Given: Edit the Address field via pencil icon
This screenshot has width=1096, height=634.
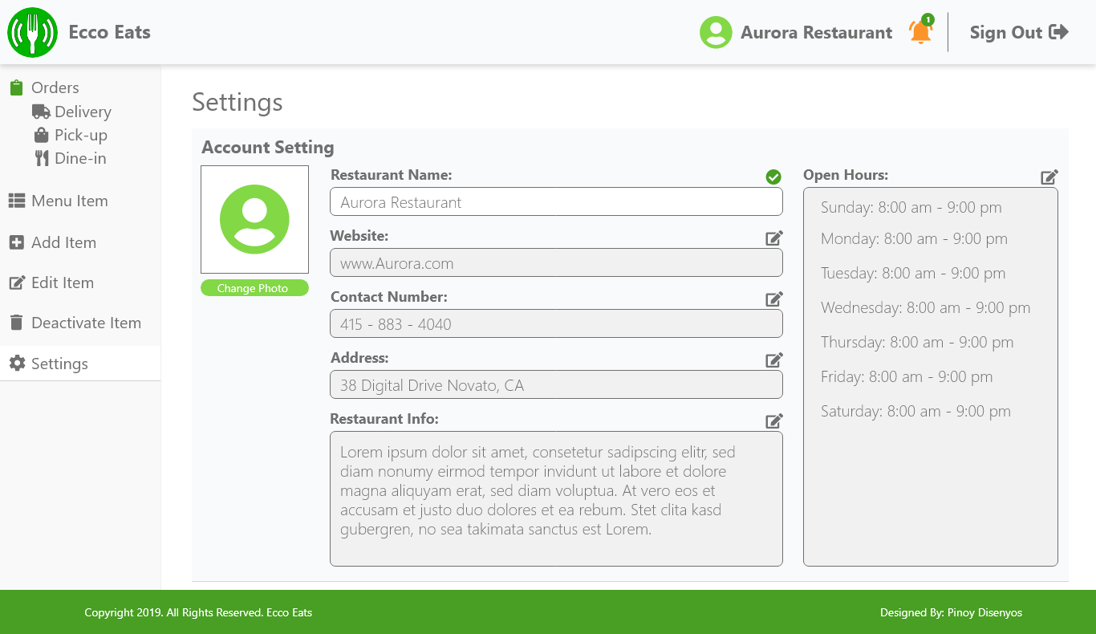Looking at the screenshot, I should 773,360.
